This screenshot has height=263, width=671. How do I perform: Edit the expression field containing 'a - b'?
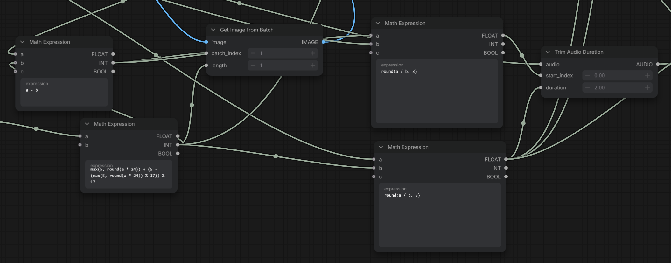point(64,92)
